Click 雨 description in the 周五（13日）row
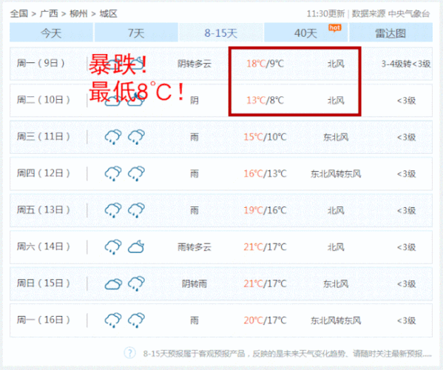 [195, 211]
